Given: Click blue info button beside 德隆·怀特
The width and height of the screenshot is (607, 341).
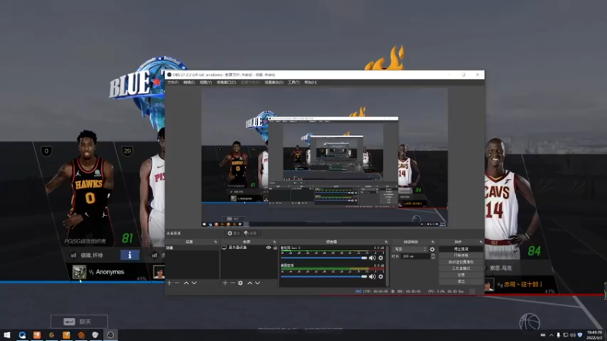Looking at the screenshot, I should pyautogui.click(x=130, y=255).
